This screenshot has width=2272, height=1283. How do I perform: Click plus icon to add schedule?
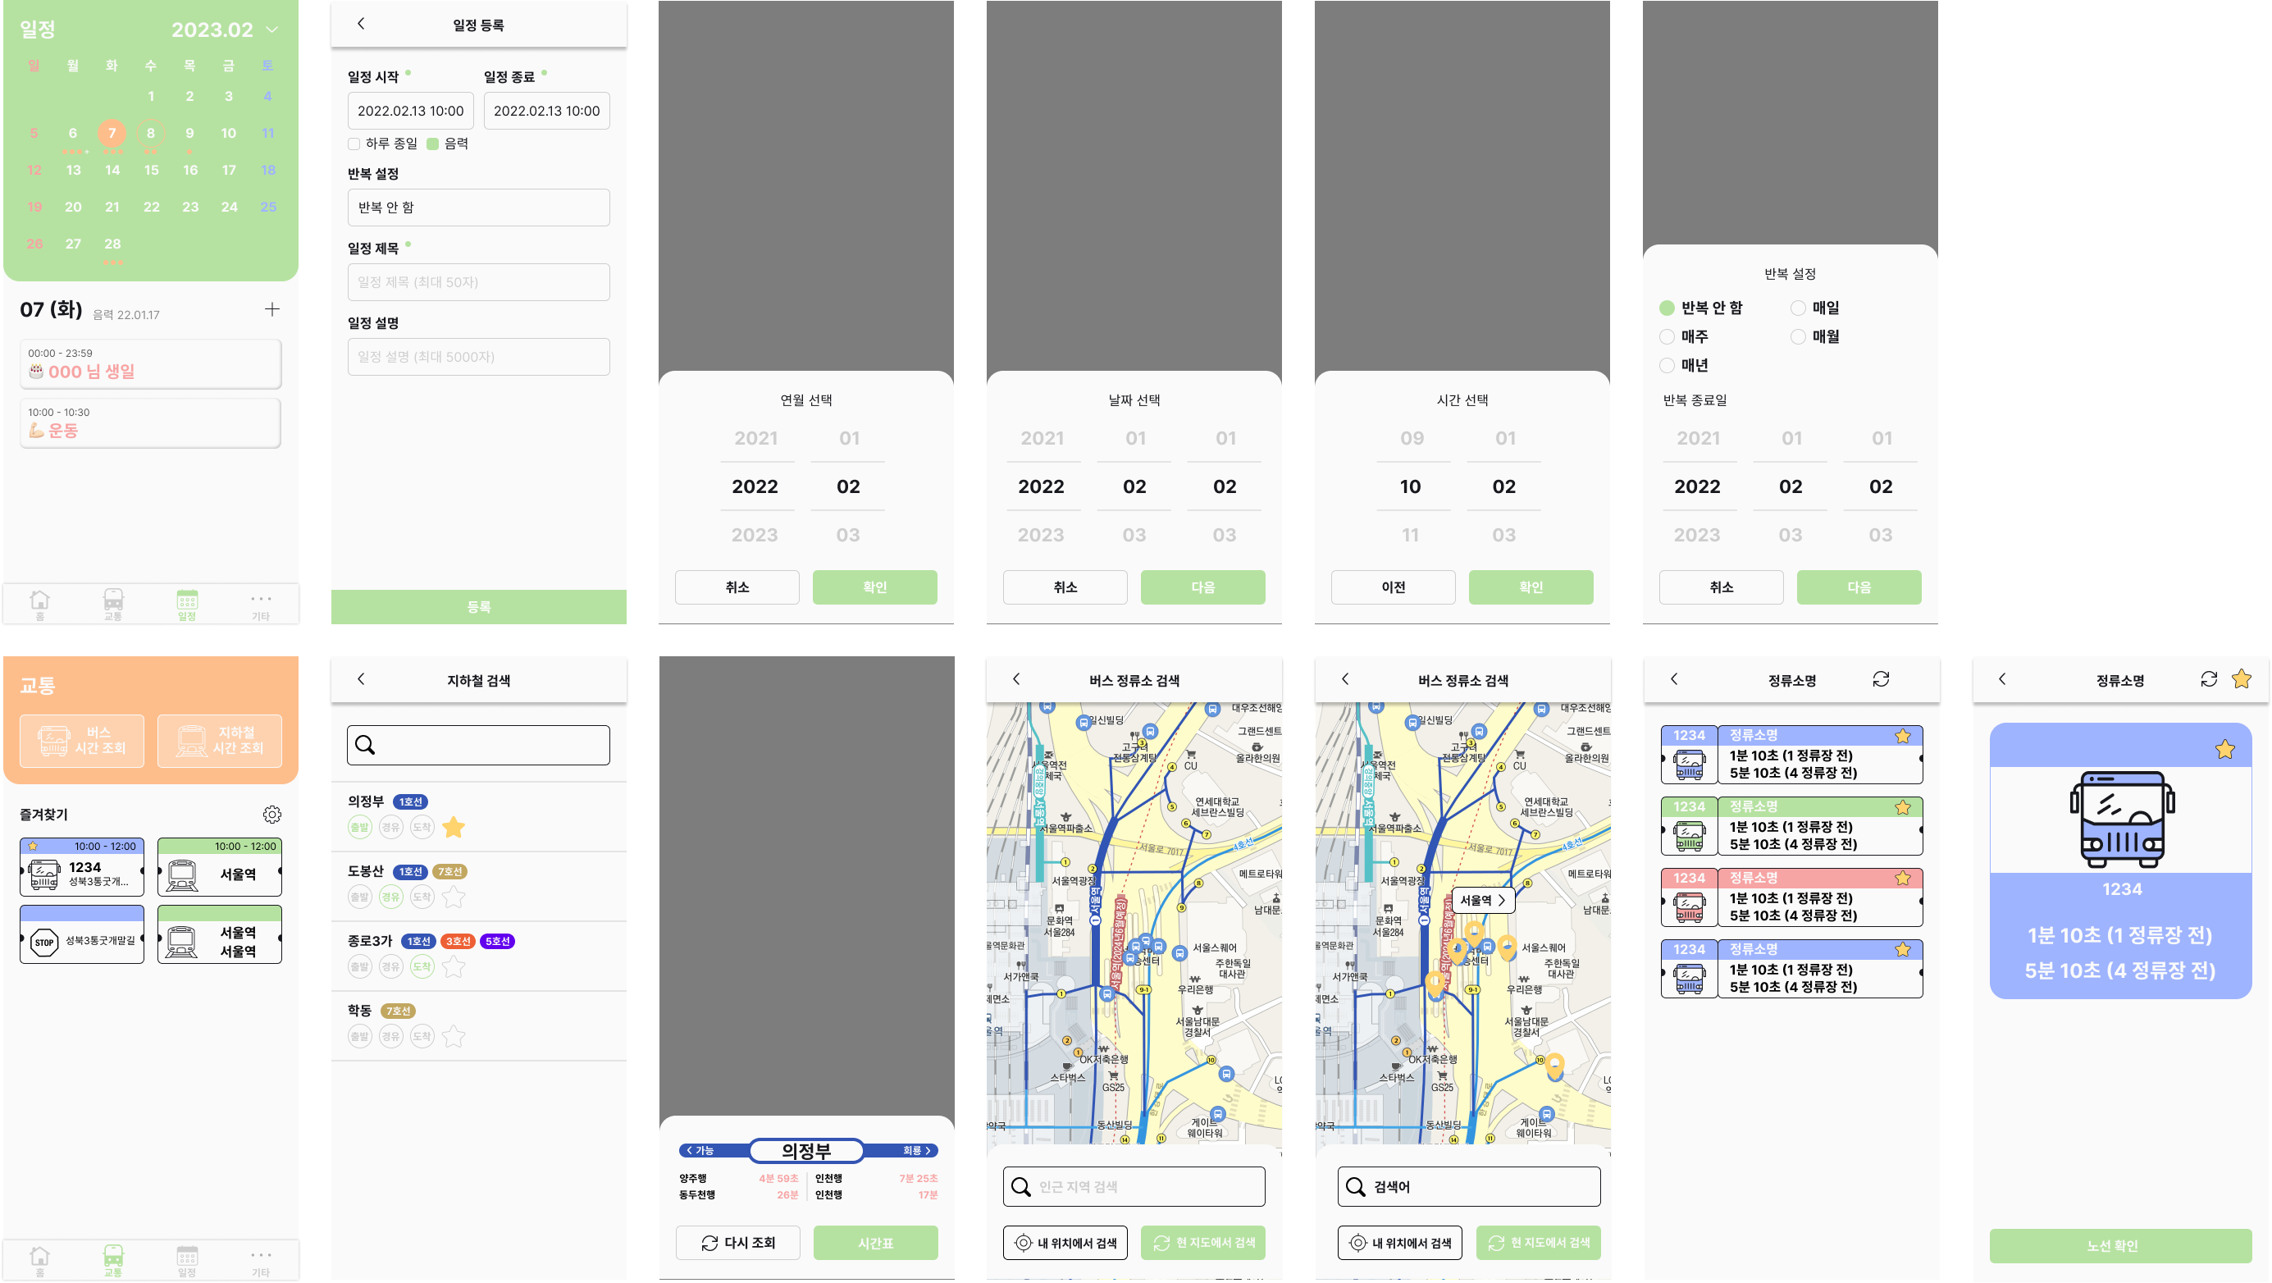(271, 308)
